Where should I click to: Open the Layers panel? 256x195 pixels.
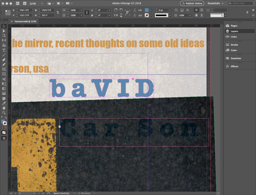(x=234, y=31)
